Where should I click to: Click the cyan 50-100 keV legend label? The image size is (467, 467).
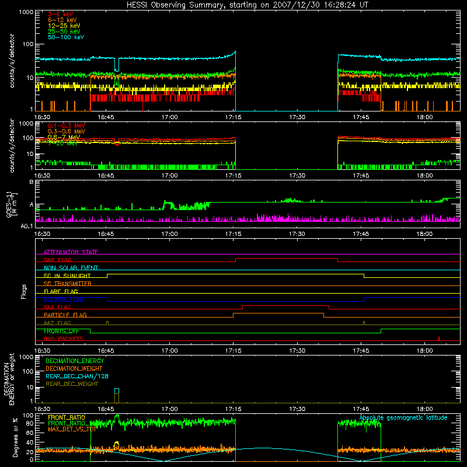[x=66, y=37]
